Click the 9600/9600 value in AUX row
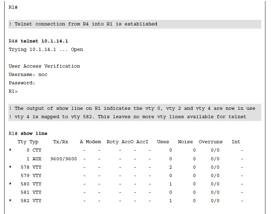This screenshot has height=214, width=271. [x=64, y=159]
